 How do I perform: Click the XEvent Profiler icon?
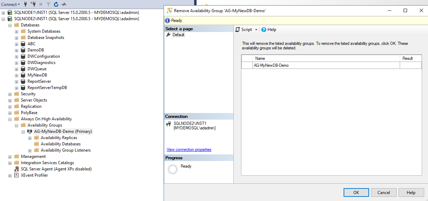(16, 175)
